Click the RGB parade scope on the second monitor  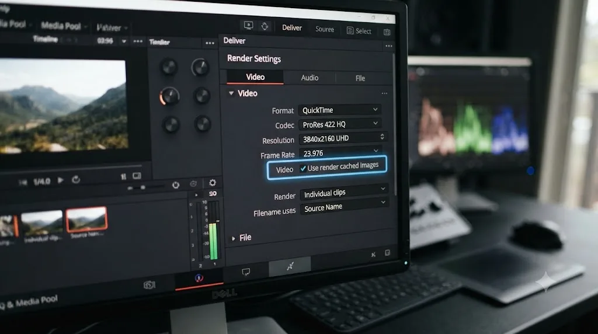[x=472, y=128]
